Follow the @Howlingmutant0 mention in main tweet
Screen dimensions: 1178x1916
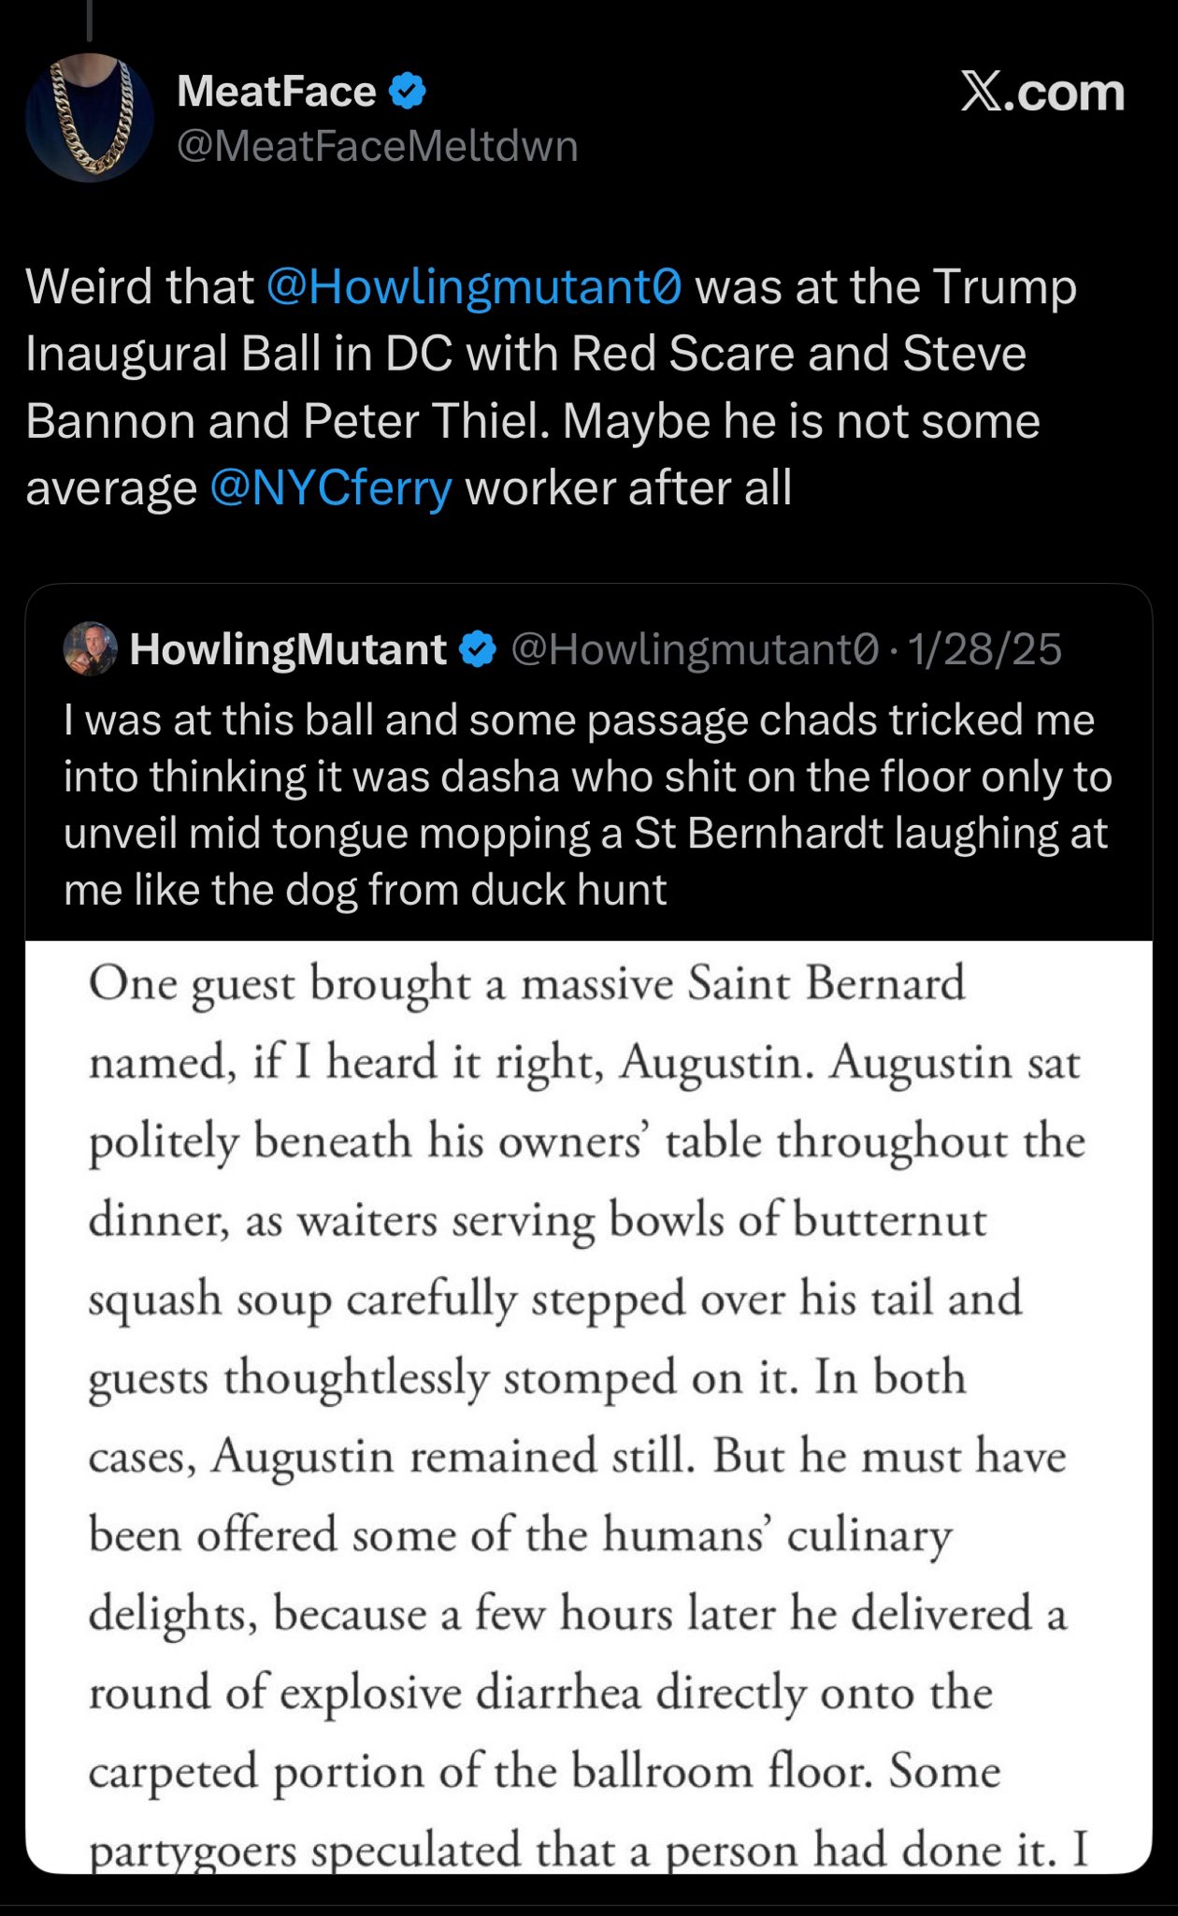coord(474,286)
